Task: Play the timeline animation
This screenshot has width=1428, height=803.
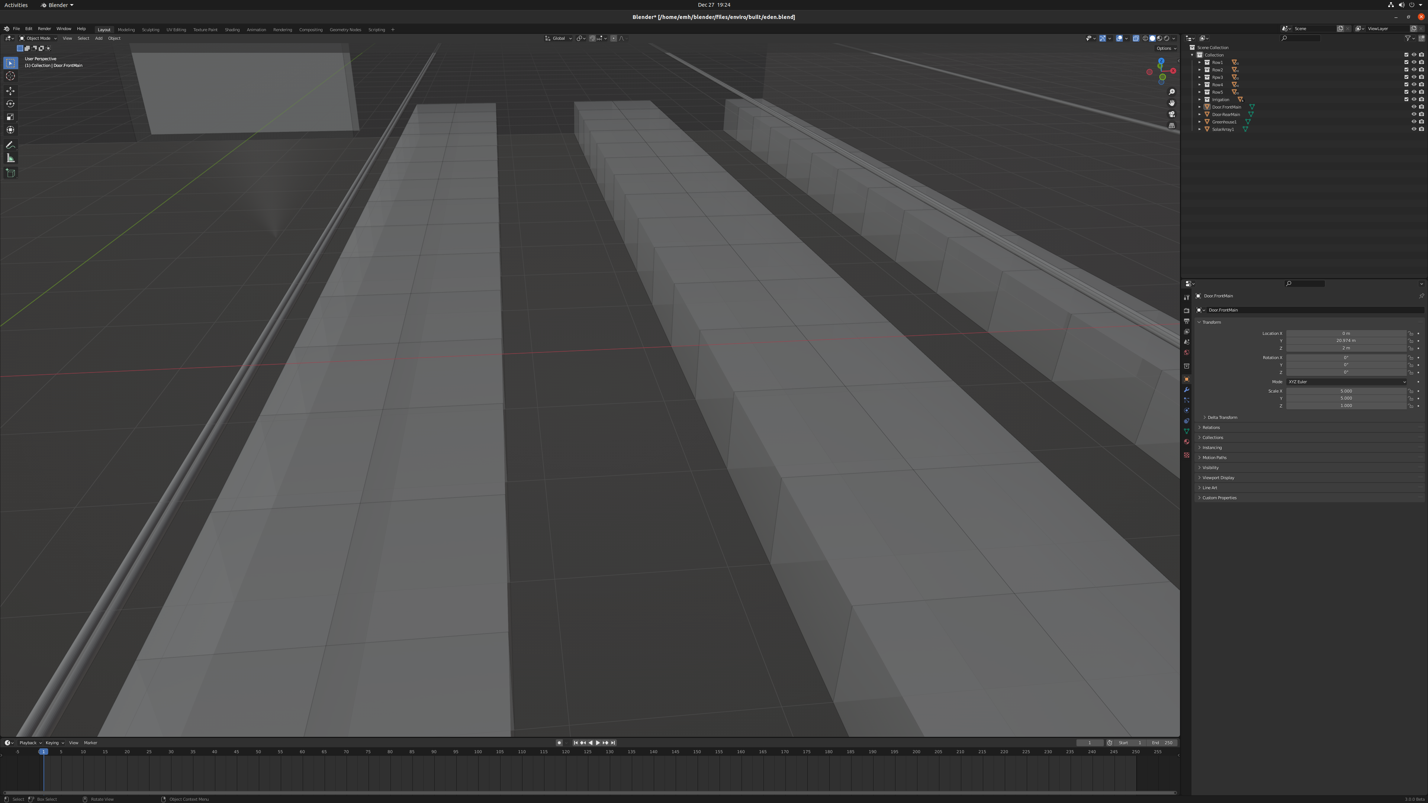Action: [598, 743]
